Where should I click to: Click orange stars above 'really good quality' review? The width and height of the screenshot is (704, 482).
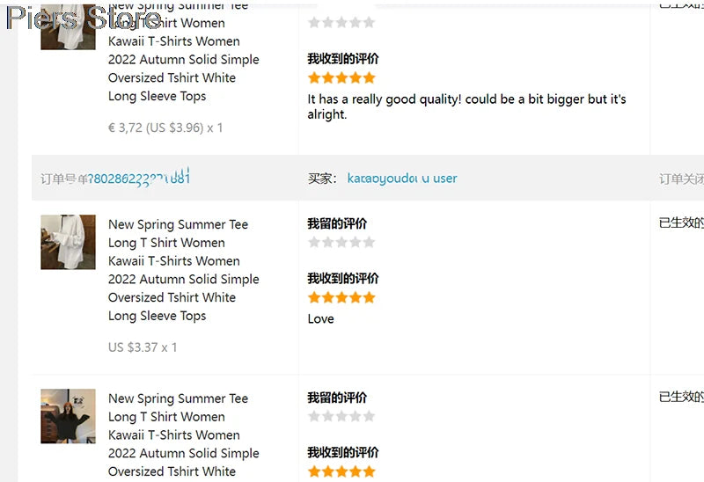341,78
